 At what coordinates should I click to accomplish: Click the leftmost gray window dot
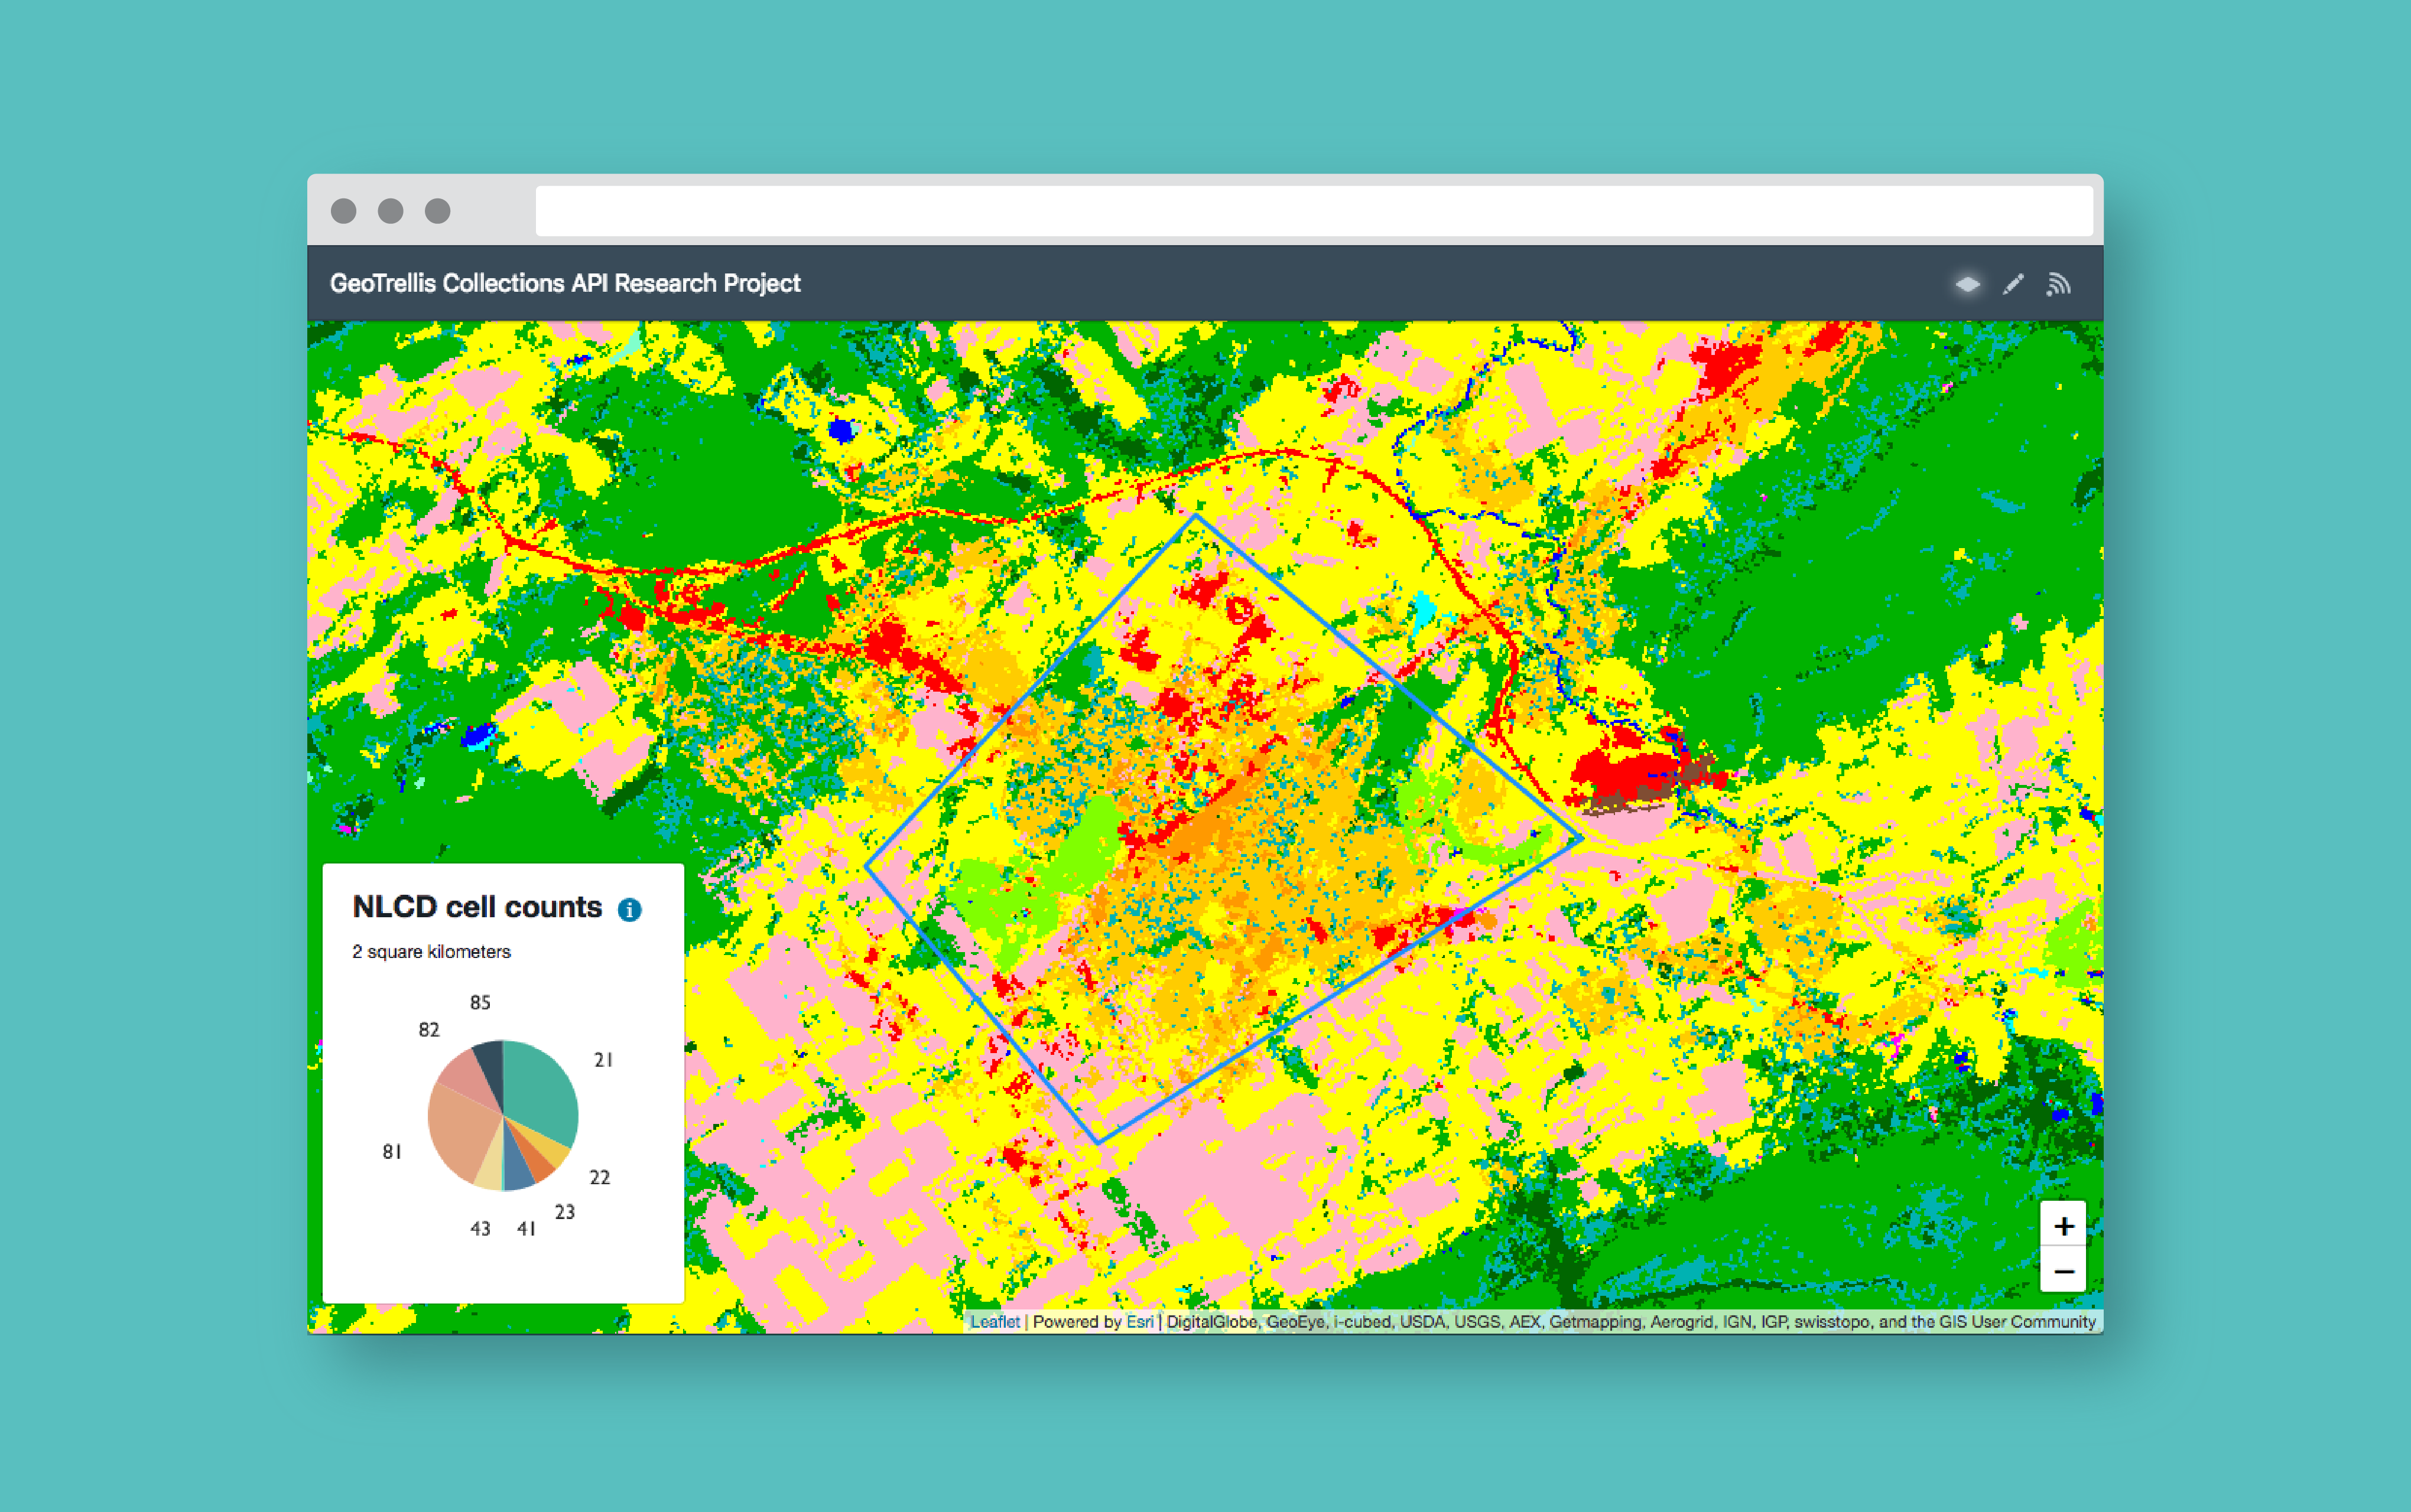pyautogui.click(x=343, y=211)
